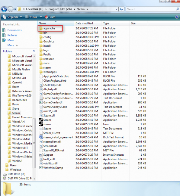Sort by the Size column header
The image size is (180, 196).
coord(139,23)
